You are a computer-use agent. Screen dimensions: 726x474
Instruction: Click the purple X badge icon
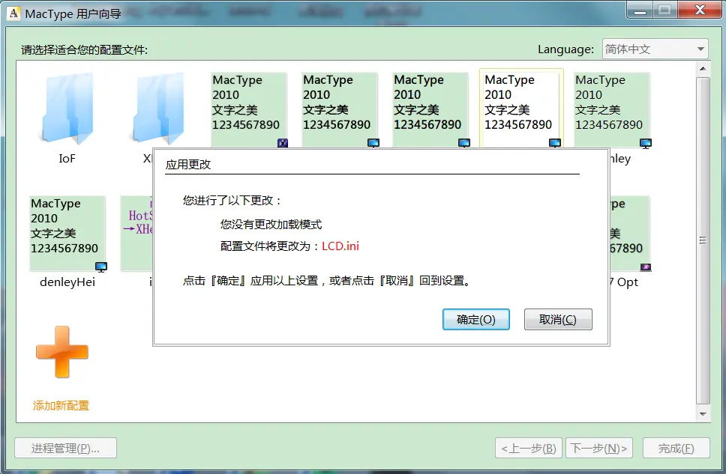click(283, 143)
